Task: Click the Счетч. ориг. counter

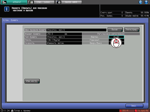Action: (112, 12)
